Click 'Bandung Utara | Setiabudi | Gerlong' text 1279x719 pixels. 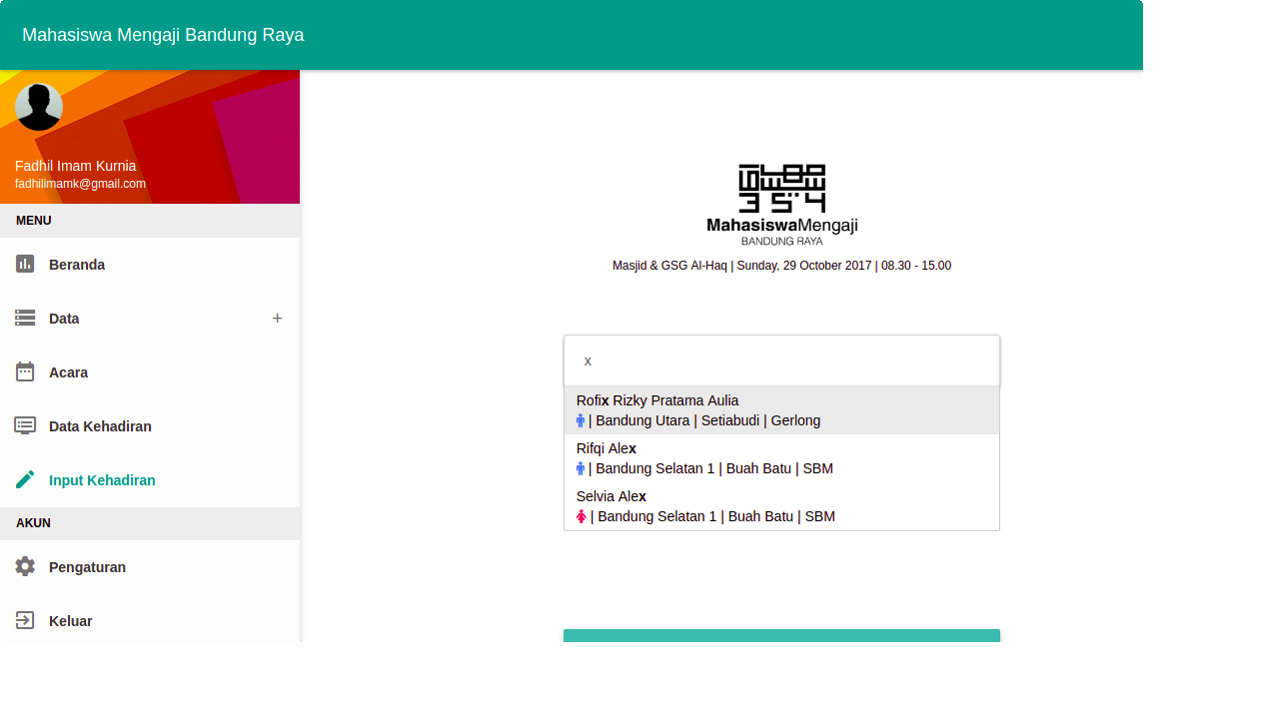point(708,420)
